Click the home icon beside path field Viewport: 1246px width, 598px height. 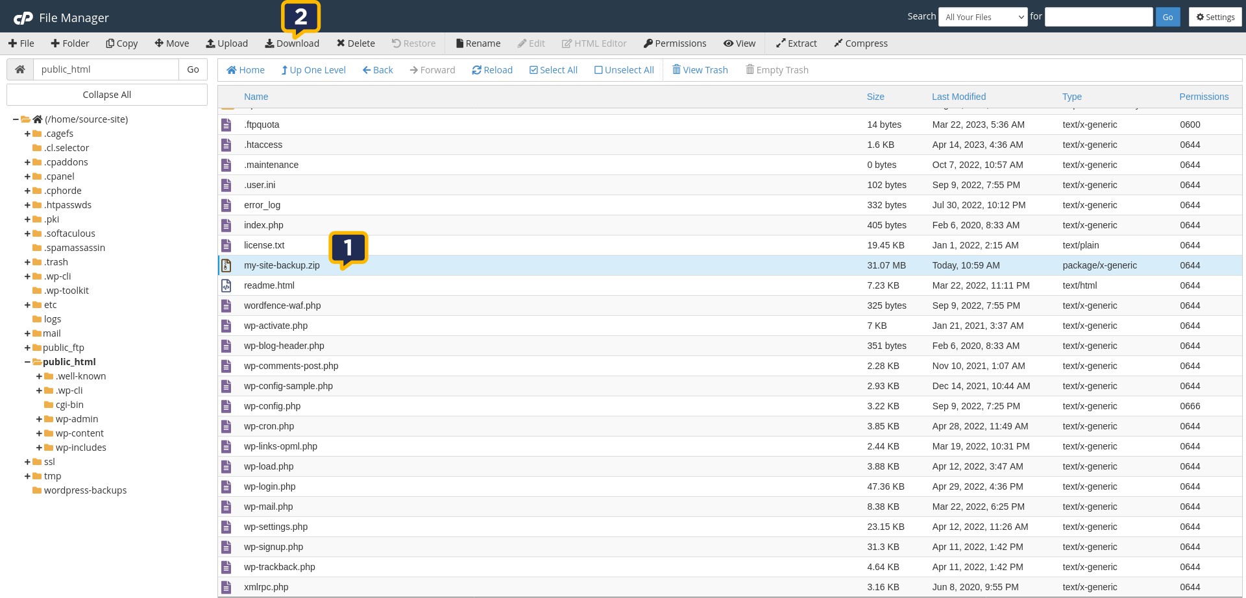[x=20, y=69]
